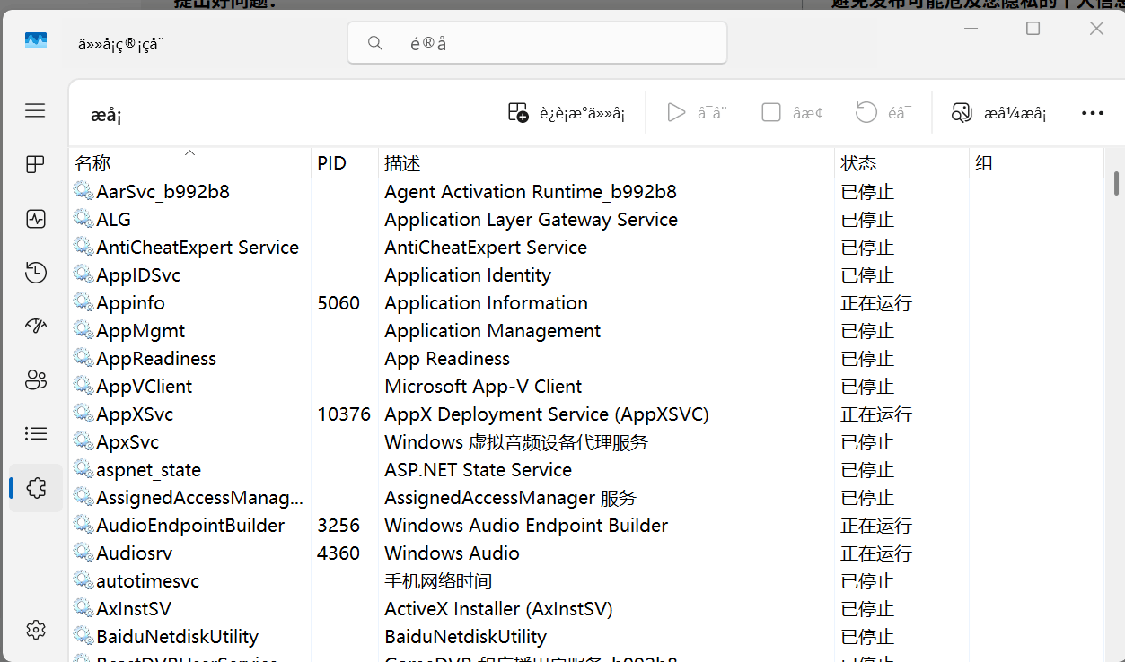Screen dimensions: 1125x662
Task: Click the gear icon beside Appinfo
Action: click(x=83, y=302)
